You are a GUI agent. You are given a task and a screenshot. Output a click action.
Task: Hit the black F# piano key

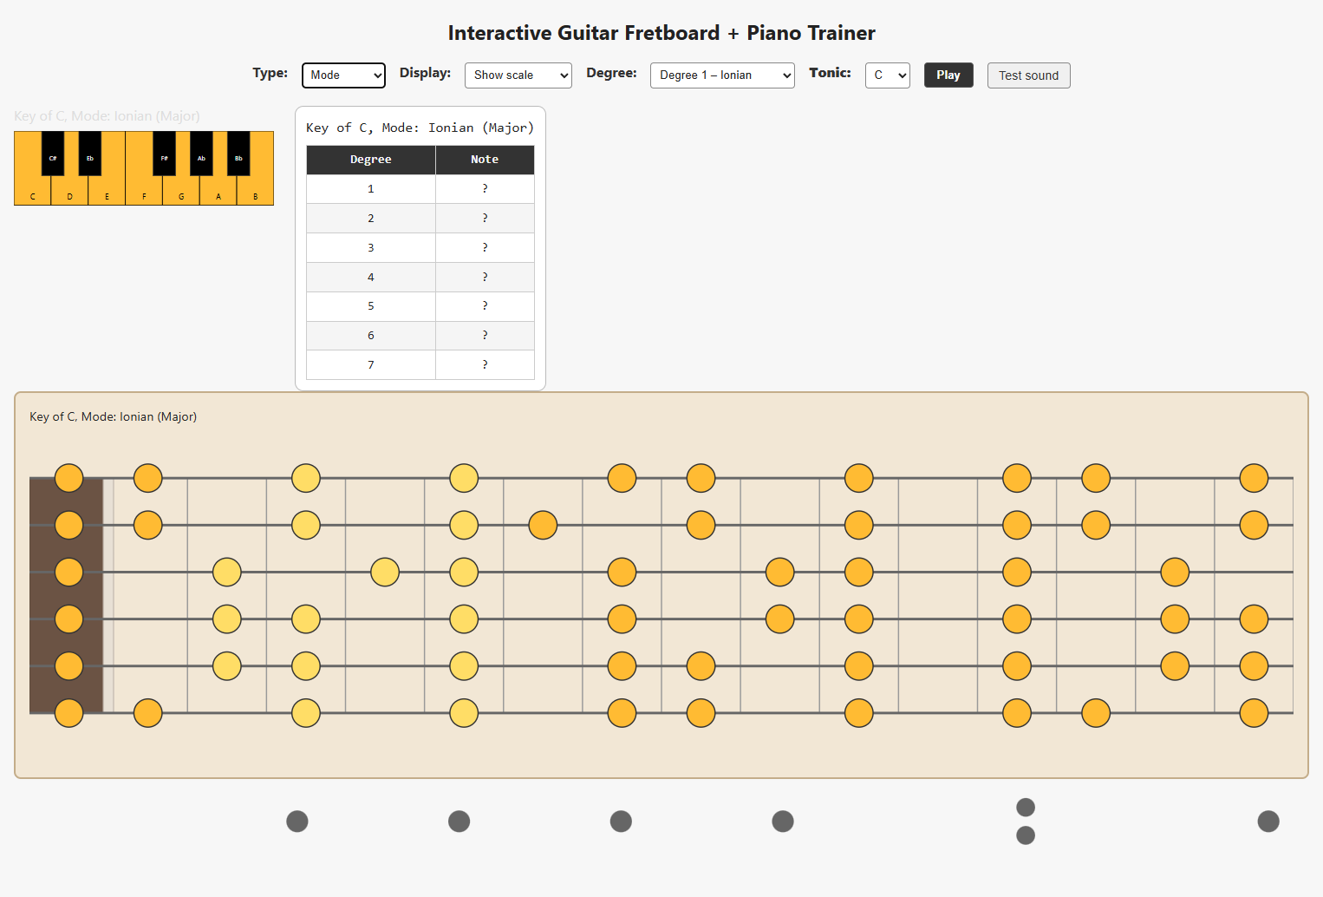click(165, 154)
